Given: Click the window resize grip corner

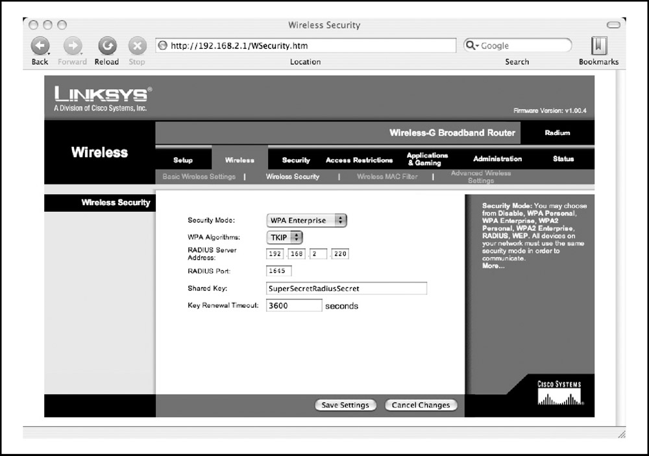Looking at the screenshot, I should coord(621,434).
